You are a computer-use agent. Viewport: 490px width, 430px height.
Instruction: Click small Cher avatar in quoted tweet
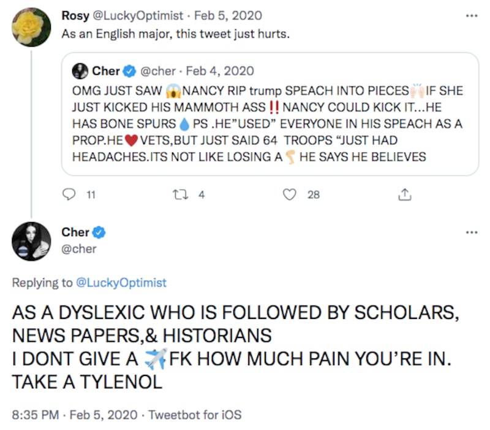(x=80, y=71)
